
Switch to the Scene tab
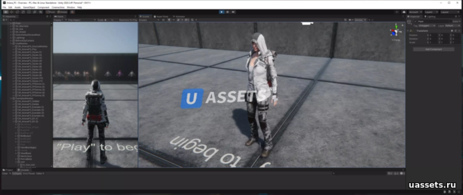[145, 17]
